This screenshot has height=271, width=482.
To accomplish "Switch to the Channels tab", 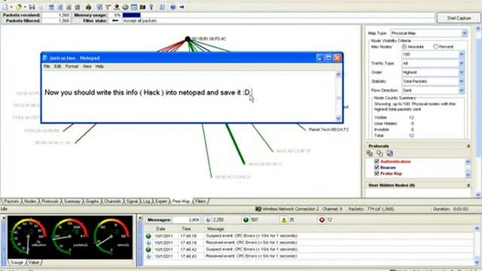I will tap(112, 202).
